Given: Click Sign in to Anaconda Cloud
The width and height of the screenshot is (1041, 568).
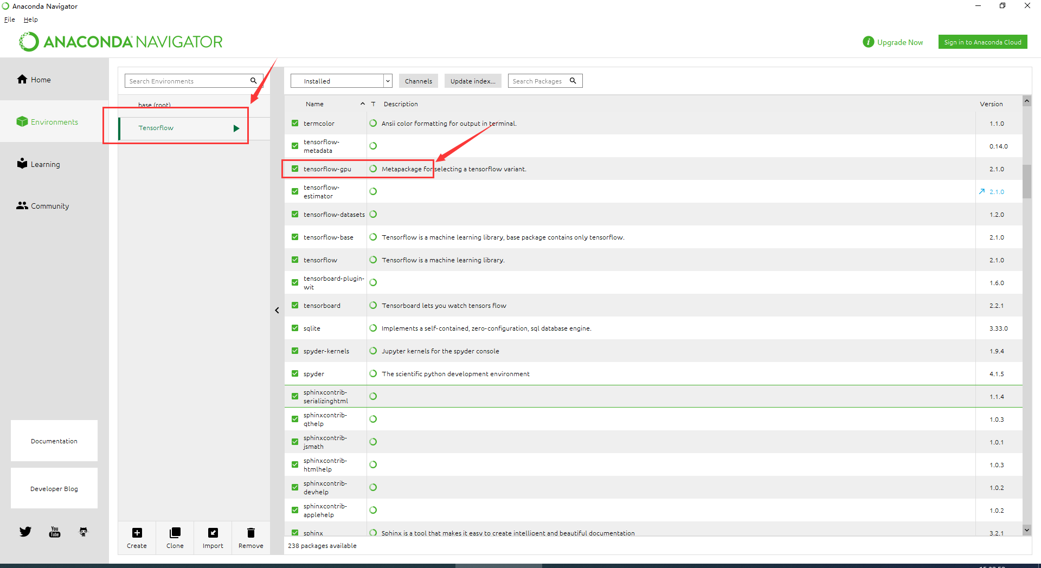Looking at the screenshot, I should click(982, 42).
